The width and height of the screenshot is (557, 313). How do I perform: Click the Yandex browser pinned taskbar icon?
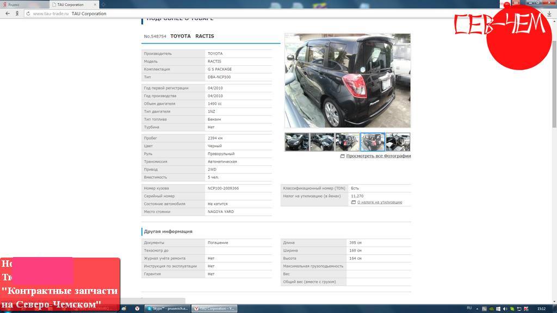click(x=137, y=309)
